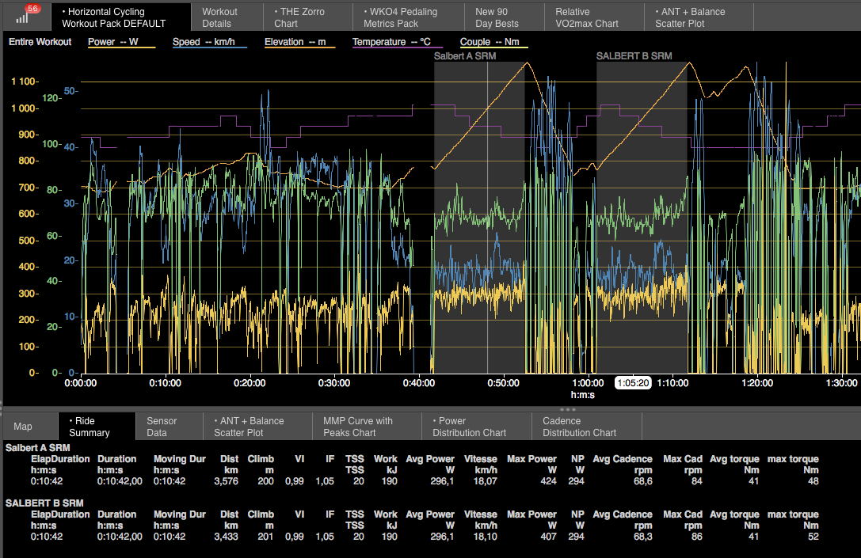The height and width of the screenshot is (558, 861).
Task: Click the 1:05:20 time cursor label
Action: point(632,383)
